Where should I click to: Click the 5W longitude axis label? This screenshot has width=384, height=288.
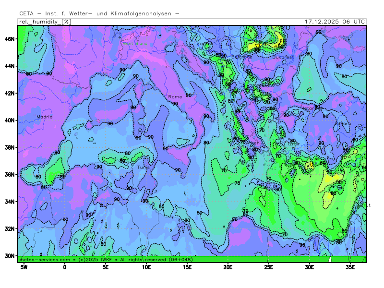pos(24,267)
